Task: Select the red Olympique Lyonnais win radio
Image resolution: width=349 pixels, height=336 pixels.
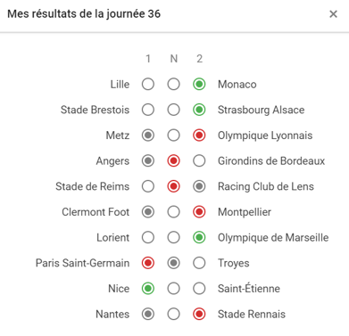Action: pyautogui.click(x=199, y=135)
